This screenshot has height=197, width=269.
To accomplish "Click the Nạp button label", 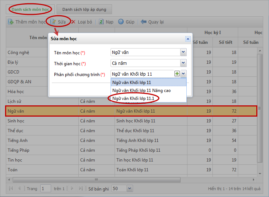I will [x=109, y=22].
